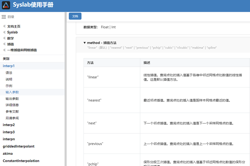Click back chevron beside 一维插值和网格插值

click(4, 50)
